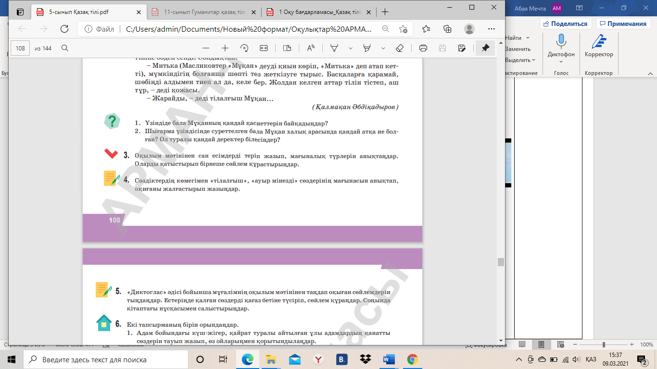Image resolution: width=657 pixels, height=369 pixels.
Task: Add this page to favorites
Action: click(x=403, y=29)
